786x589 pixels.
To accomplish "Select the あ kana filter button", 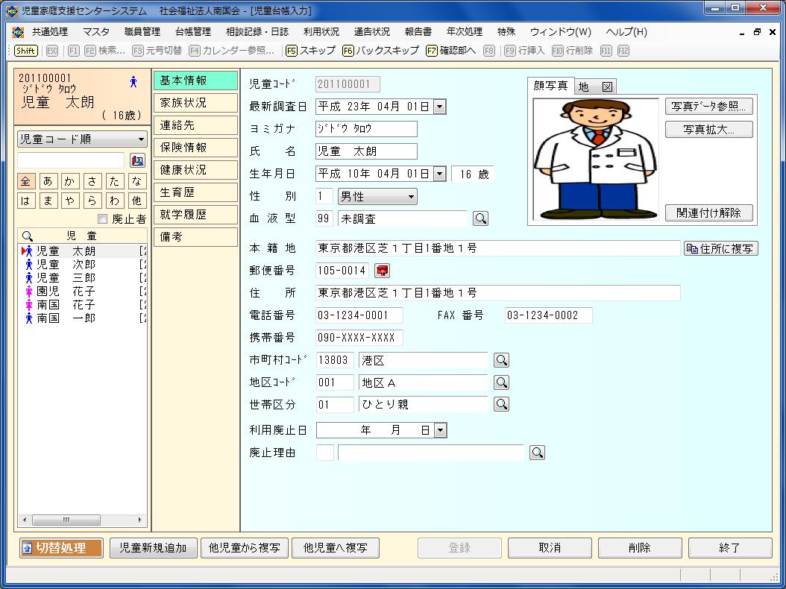I will (x=48, y=181).
